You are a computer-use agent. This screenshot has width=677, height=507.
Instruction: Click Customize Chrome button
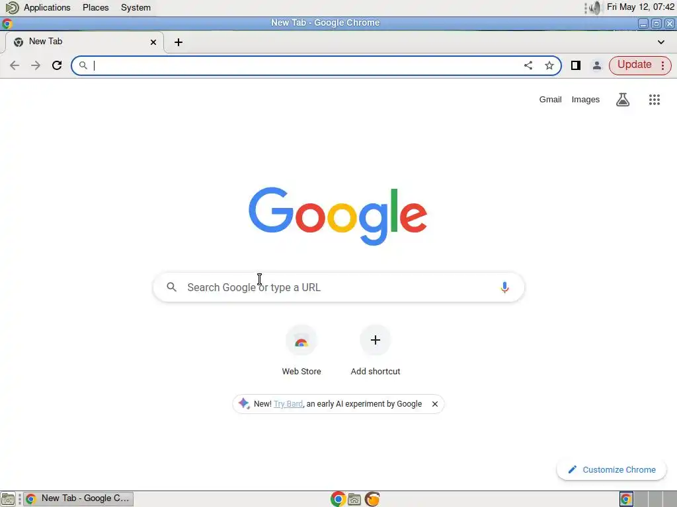(612, 470)
